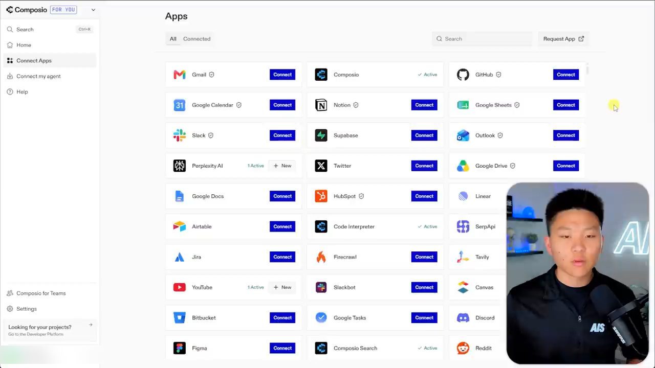This screenshot has width=655, height=368.
Task: Click the Slackbot icon
Action: click(x=321, y=287)
